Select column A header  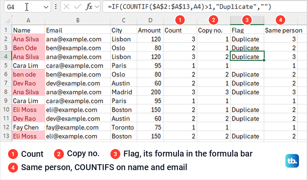tap(29, 20)
